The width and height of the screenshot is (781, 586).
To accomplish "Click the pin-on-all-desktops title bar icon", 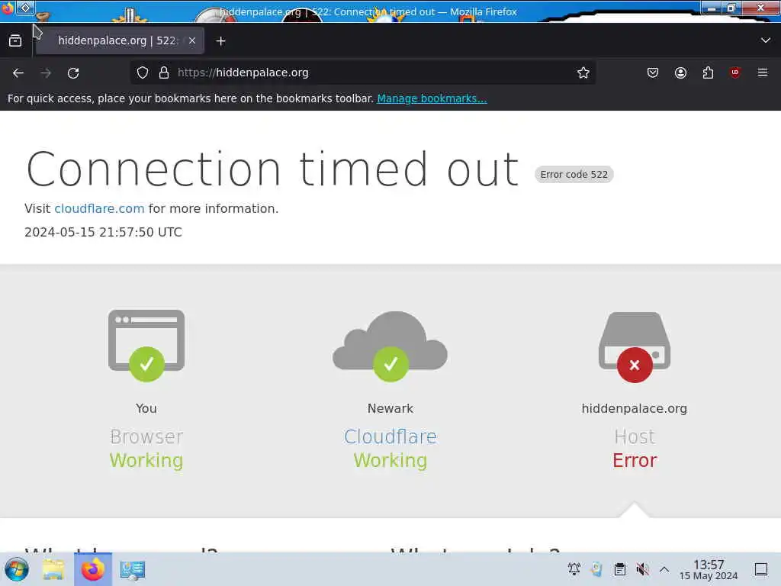I will tap(25, 8).
